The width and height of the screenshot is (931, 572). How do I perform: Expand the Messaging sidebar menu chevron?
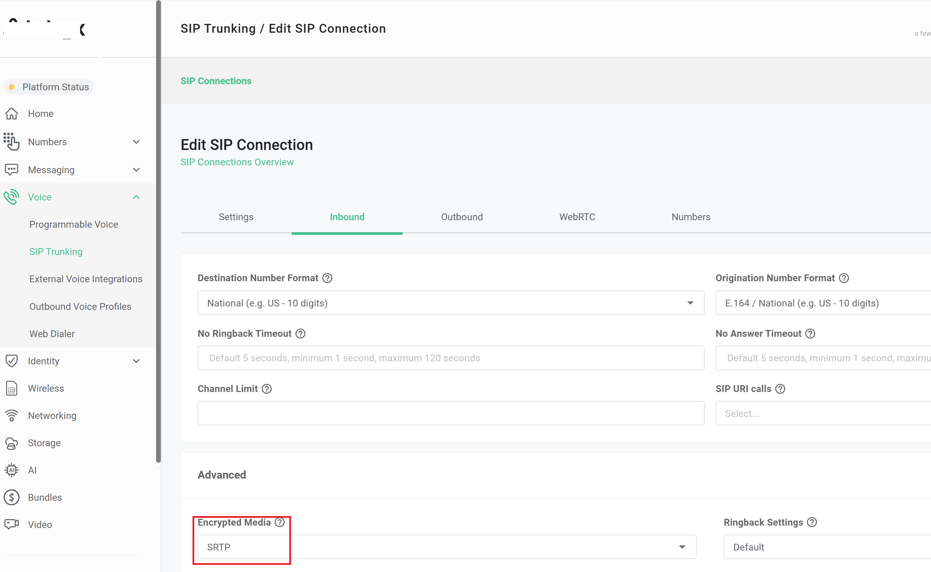137,170
